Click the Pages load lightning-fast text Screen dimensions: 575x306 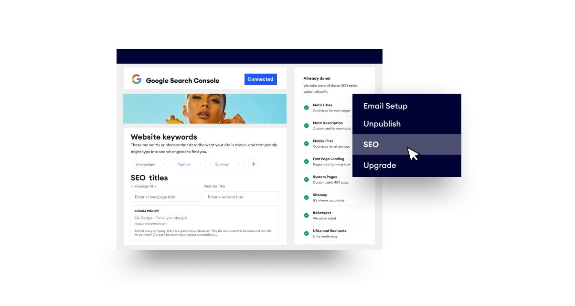332,164
